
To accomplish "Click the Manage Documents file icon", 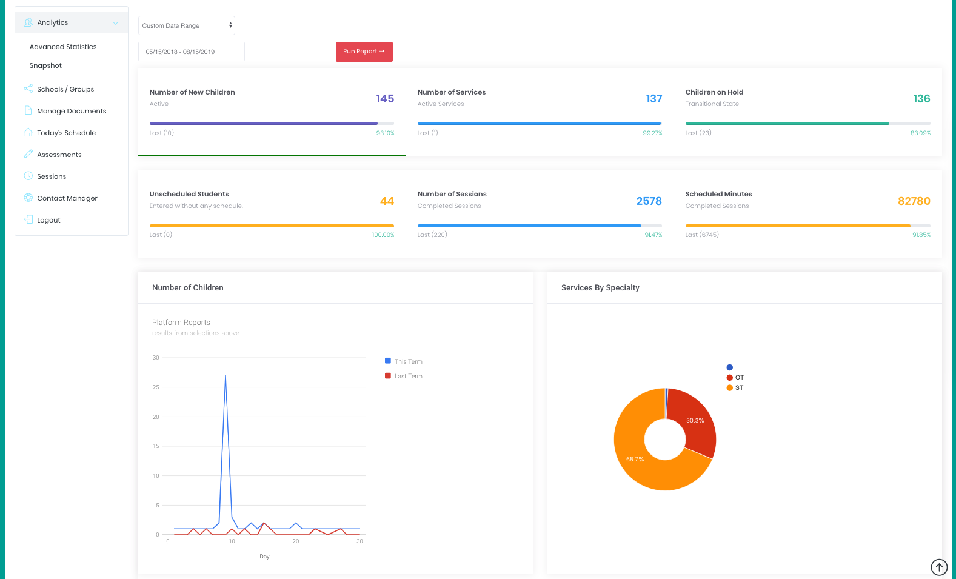I will 28,111.
